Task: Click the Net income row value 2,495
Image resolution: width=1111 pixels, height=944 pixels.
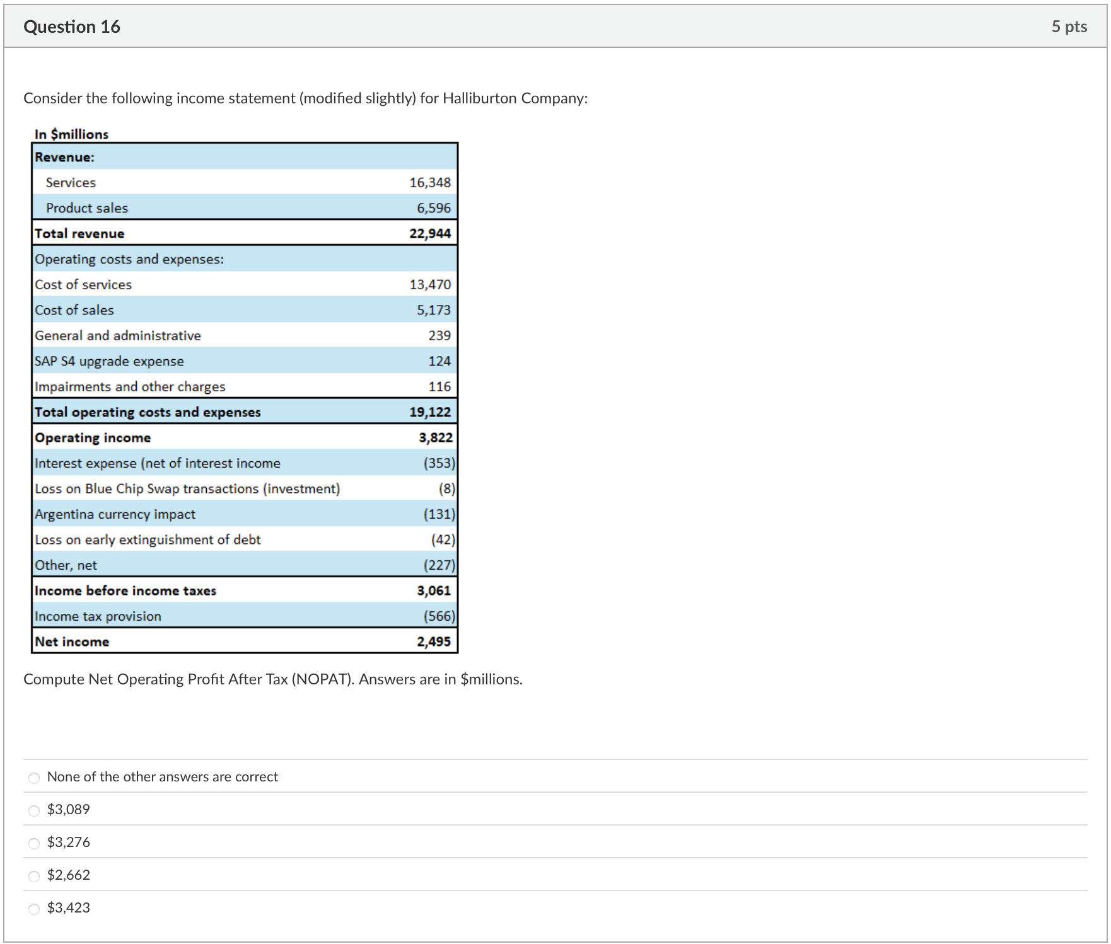Action: tap(434, 641)
